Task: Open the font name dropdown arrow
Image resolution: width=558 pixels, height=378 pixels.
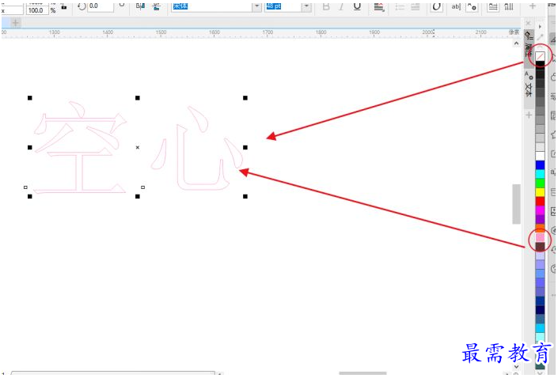Action: (x=257, y=6)
